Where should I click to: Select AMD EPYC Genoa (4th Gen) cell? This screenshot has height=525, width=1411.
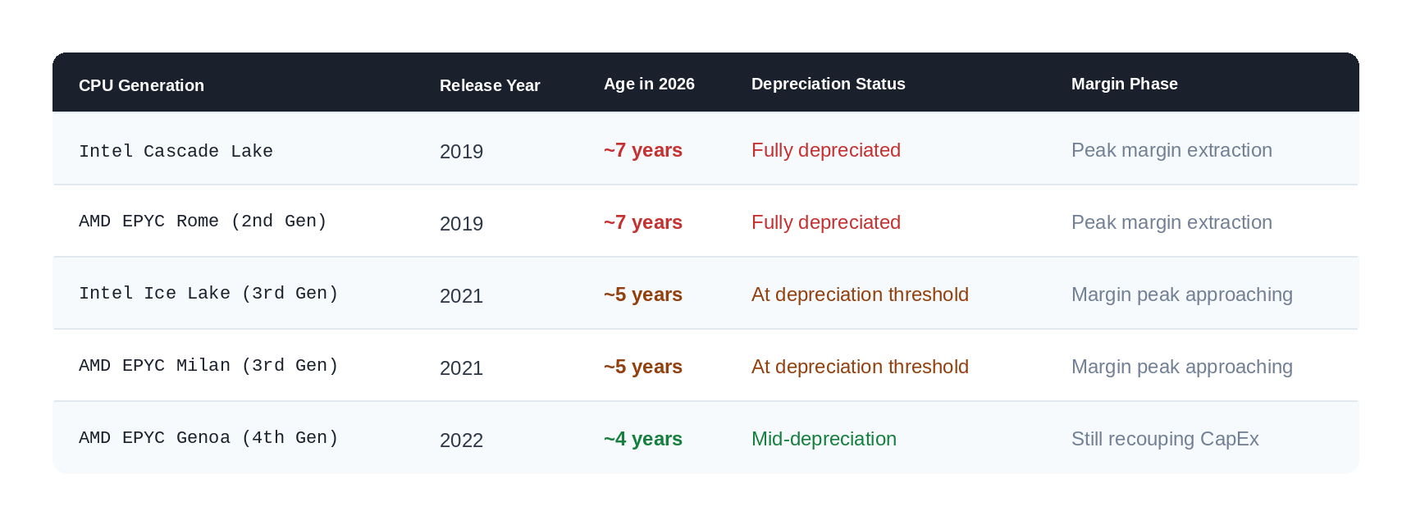click(x=208, y=437)
